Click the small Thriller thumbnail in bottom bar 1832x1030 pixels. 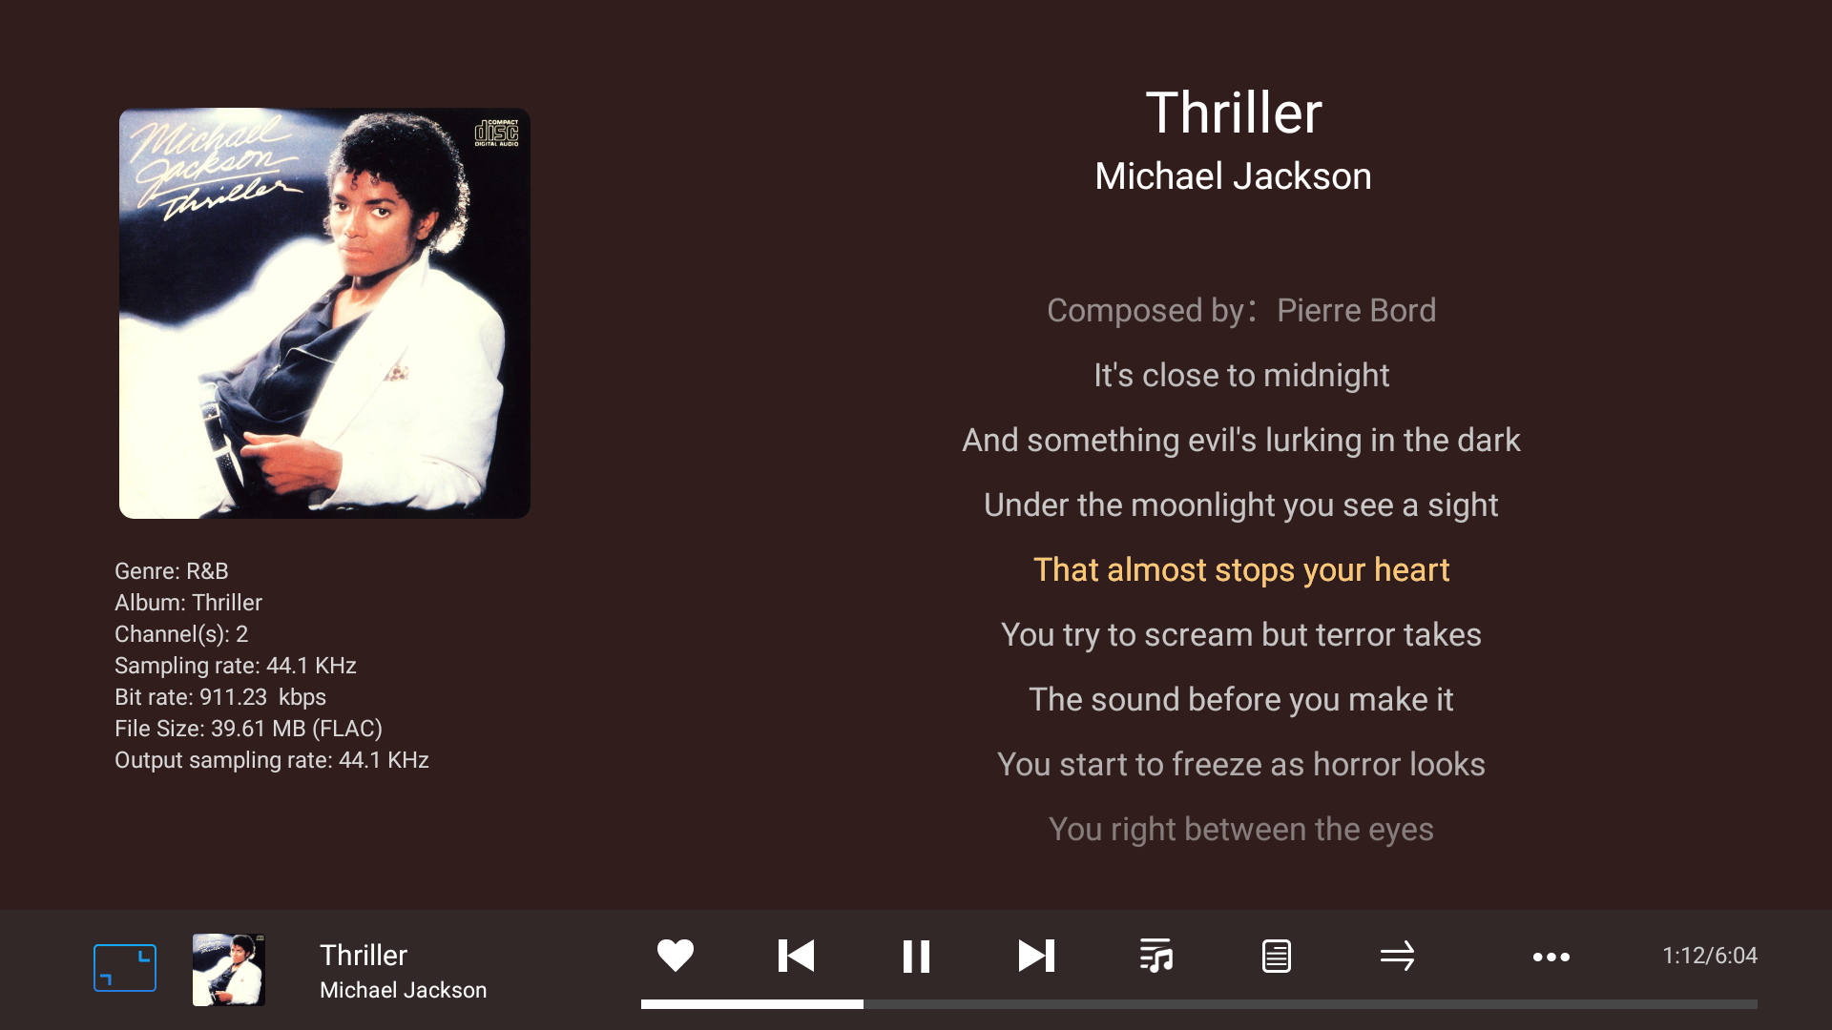229,970
